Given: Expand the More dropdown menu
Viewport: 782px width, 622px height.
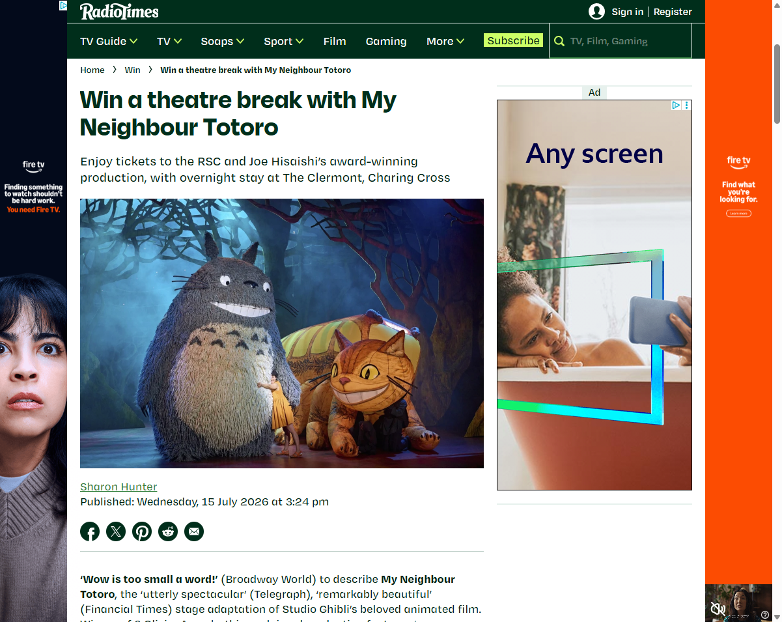Looking at the screenshot, I should [445, 41].
